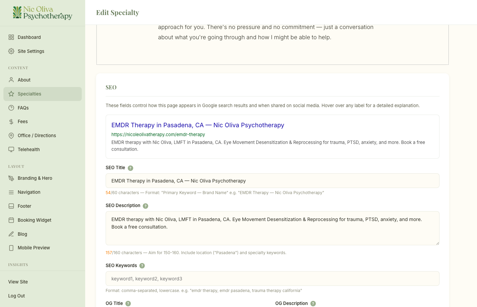Open Footer layout settings
Image resolution: width=477 pixels, height=307 pixels.
[43, 206]
